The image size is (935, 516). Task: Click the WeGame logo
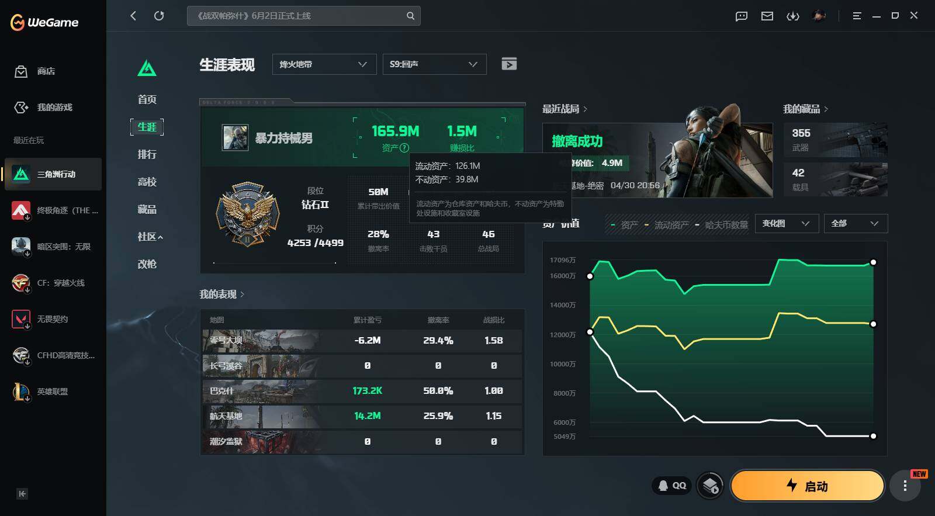coord(44,23)
